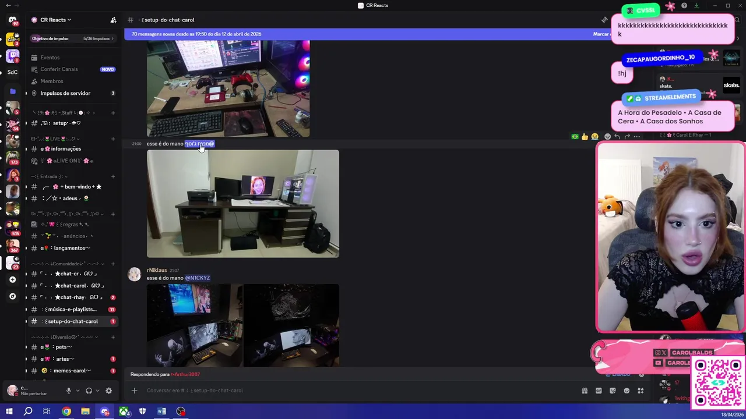Click Add a Server plus icon
The width and height of the screenshot is (746, 419).
tap(12, 279)
